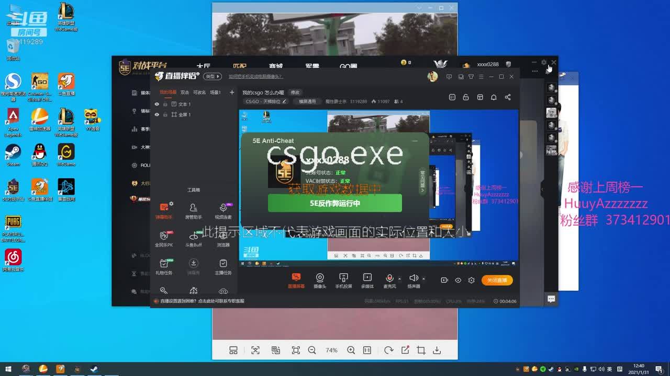Toggle the preview eye icon near 关闭直播

click(458, 280)
